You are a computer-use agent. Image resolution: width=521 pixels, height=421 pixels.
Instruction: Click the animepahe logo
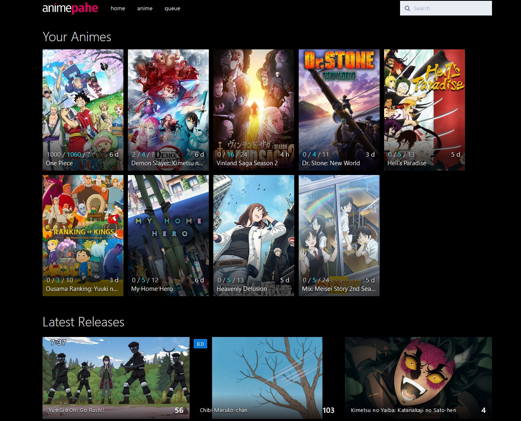point(70,8)
